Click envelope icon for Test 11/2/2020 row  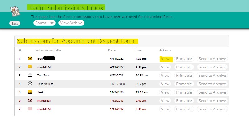(x=30, y=92)
